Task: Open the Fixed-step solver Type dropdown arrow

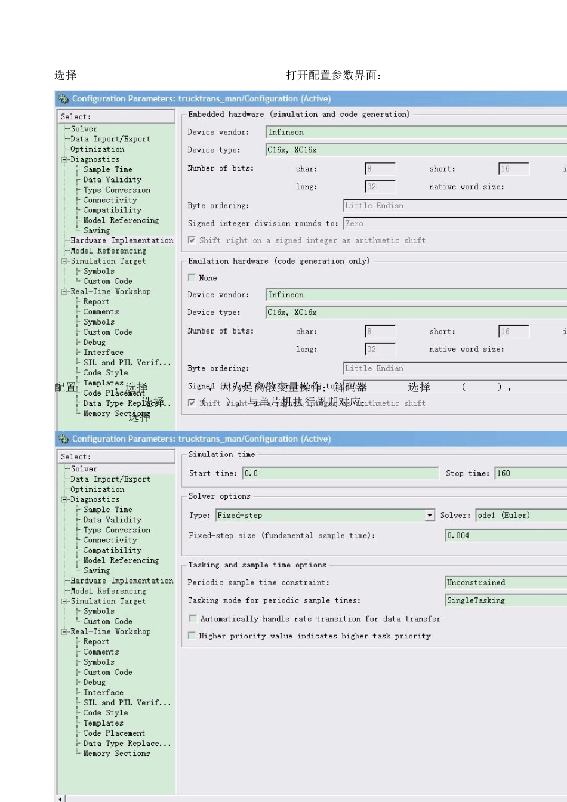Action: 429,515
